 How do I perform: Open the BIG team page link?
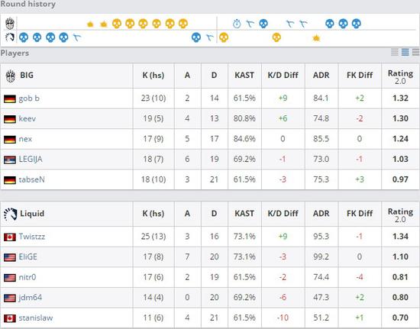pos(27,76)
